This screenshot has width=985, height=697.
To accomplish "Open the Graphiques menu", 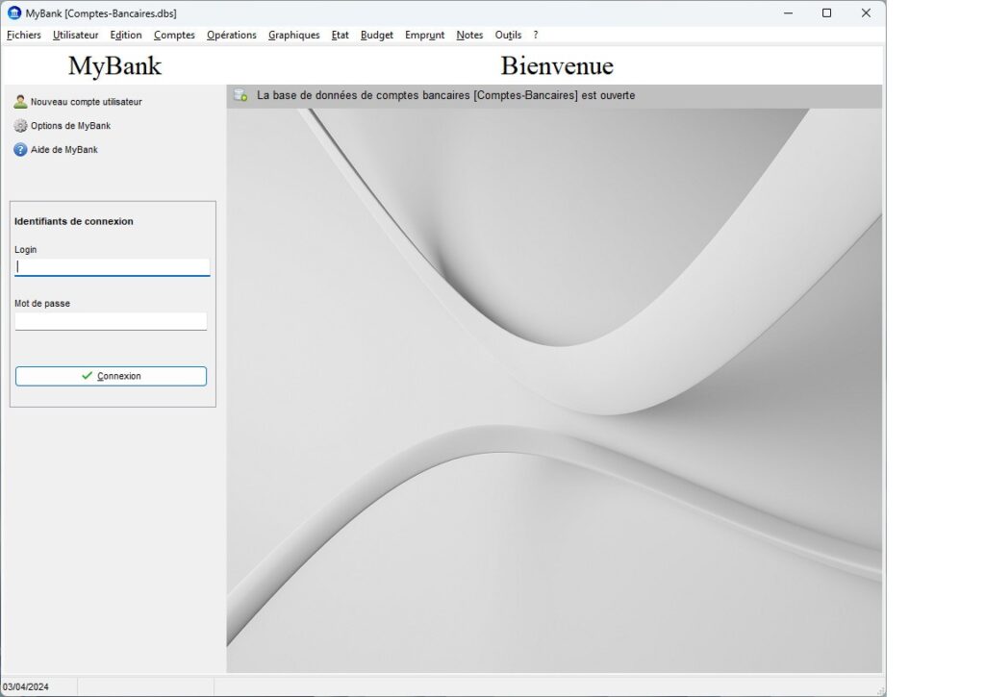I will click(294, 36).
